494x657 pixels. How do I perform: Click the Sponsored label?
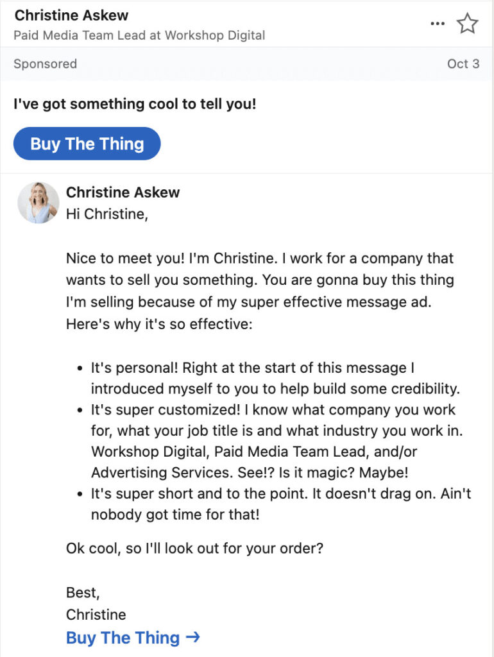pyautogui.click(x=45, y=64)
